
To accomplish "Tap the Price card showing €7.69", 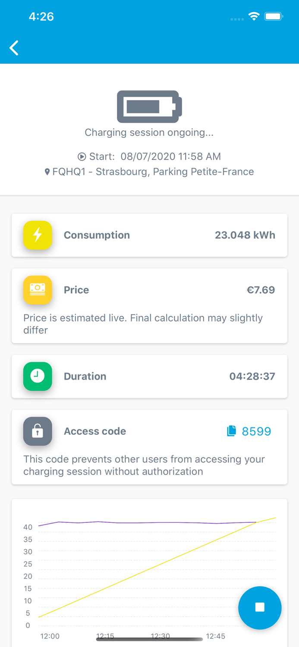I will [149, 290].
